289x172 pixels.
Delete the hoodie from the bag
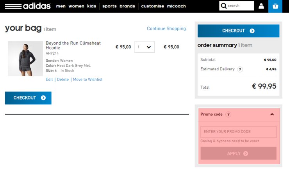click(x=63, y=79)
